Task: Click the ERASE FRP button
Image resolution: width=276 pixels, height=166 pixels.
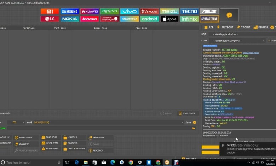Action: (26, 144)
